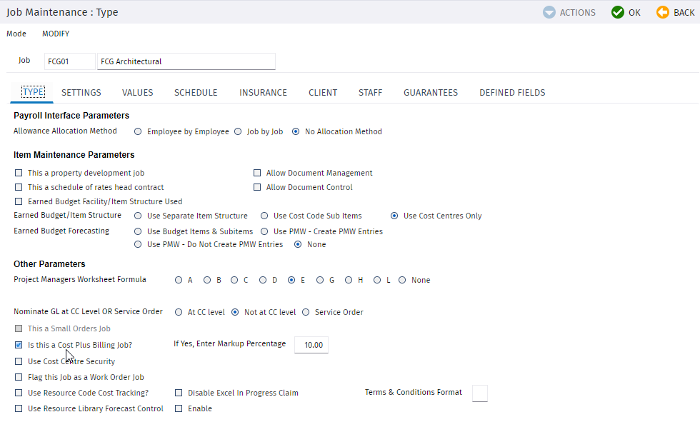Go to the GUARANTEES tab
This screenshot has width=700, height=422.
(431, 92)
